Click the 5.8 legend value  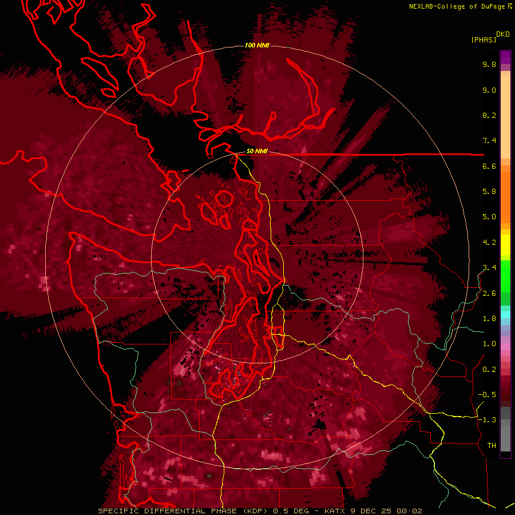pyautogui.click(x=489, y=191)
